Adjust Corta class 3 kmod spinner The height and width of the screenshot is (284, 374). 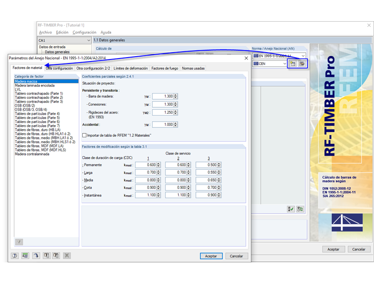click(219, 188)
